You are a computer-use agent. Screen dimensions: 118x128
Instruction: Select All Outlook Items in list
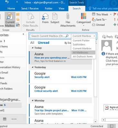coord(83,56)
